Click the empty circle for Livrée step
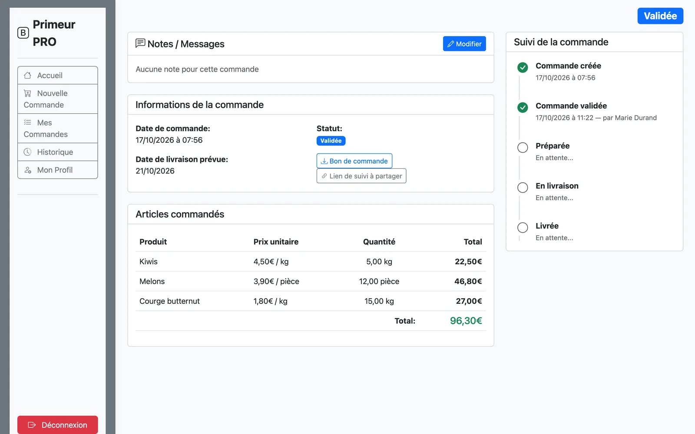The height and width of the screenshot is (434, 695). (523, 227)
